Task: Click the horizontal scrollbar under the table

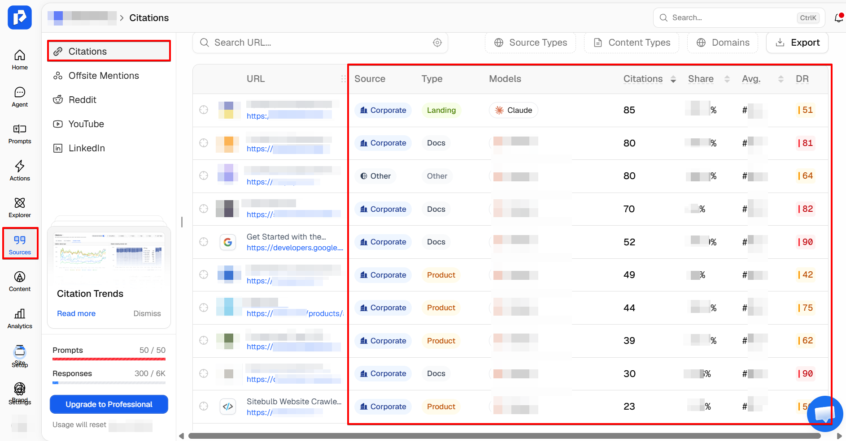Action: coord(505,436)
